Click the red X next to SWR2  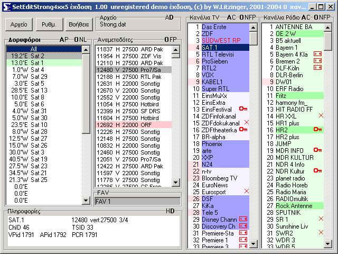click(x=321, y=233)
